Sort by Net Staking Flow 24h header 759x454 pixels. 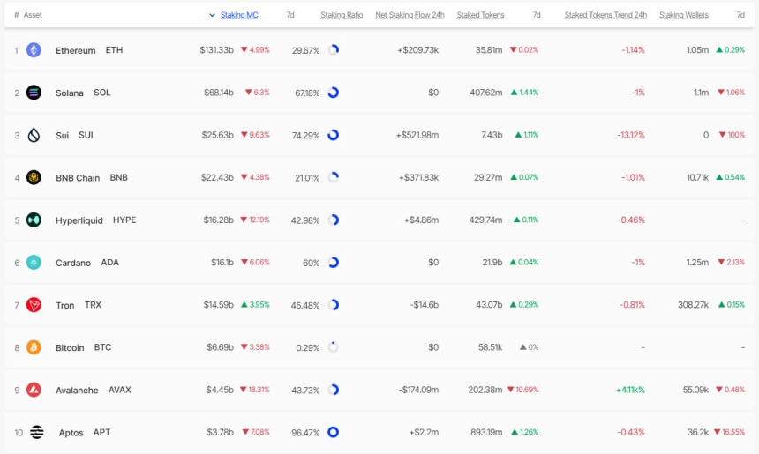point(410,15)
